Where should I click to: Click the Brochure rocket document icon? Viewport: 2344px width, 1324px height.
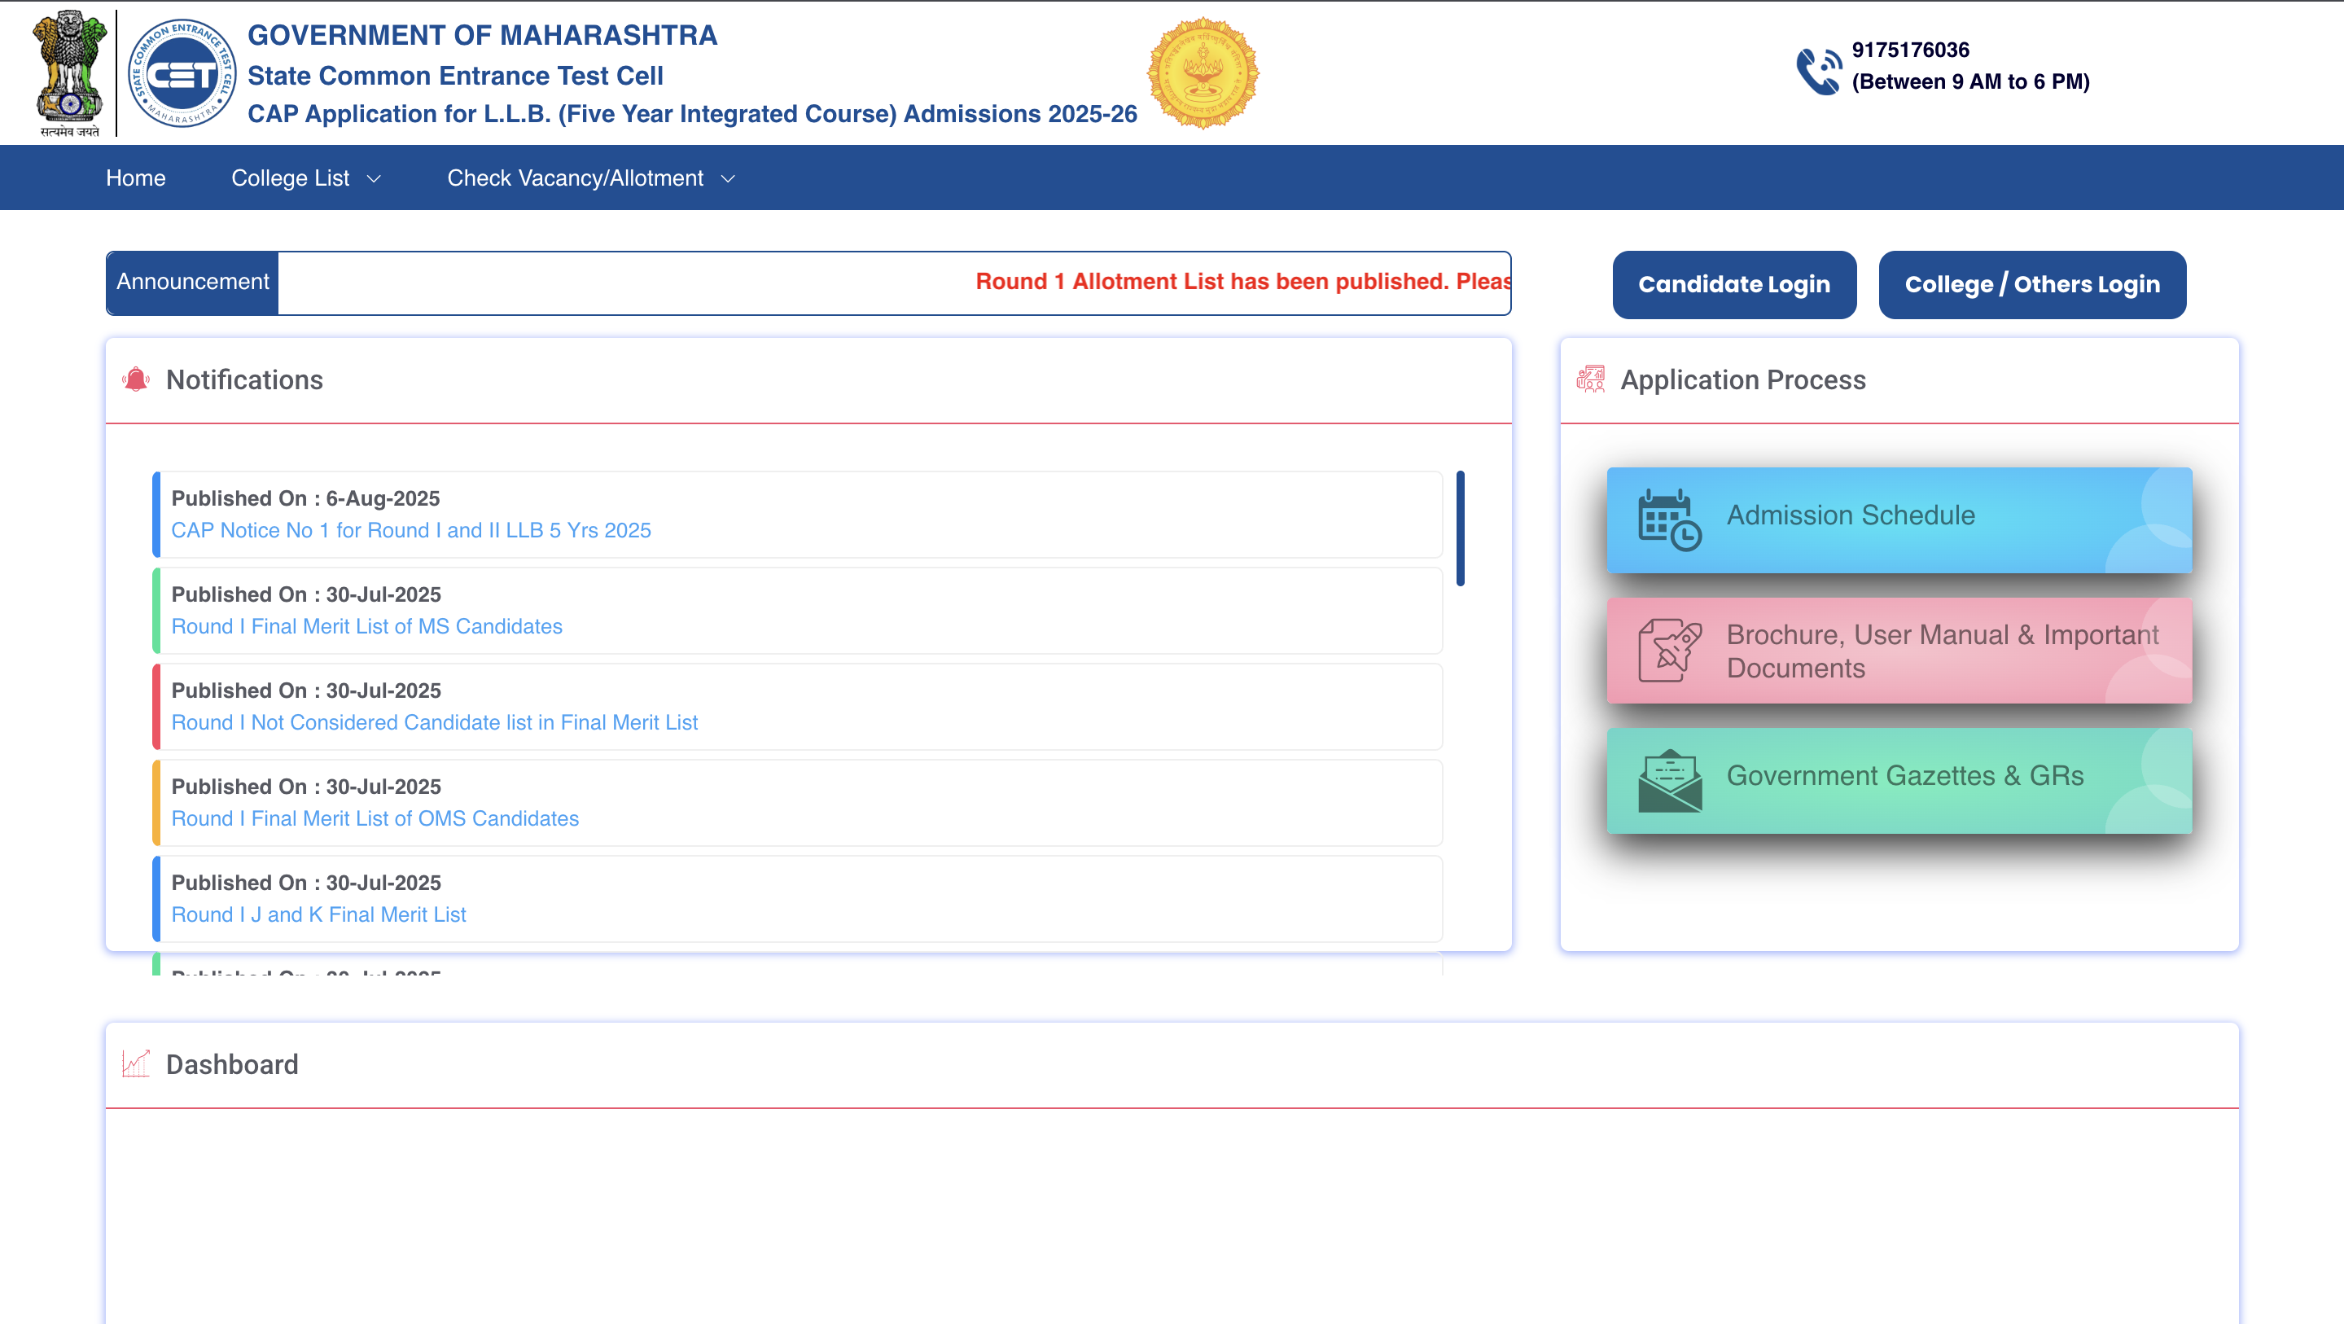coord(1669,650)
